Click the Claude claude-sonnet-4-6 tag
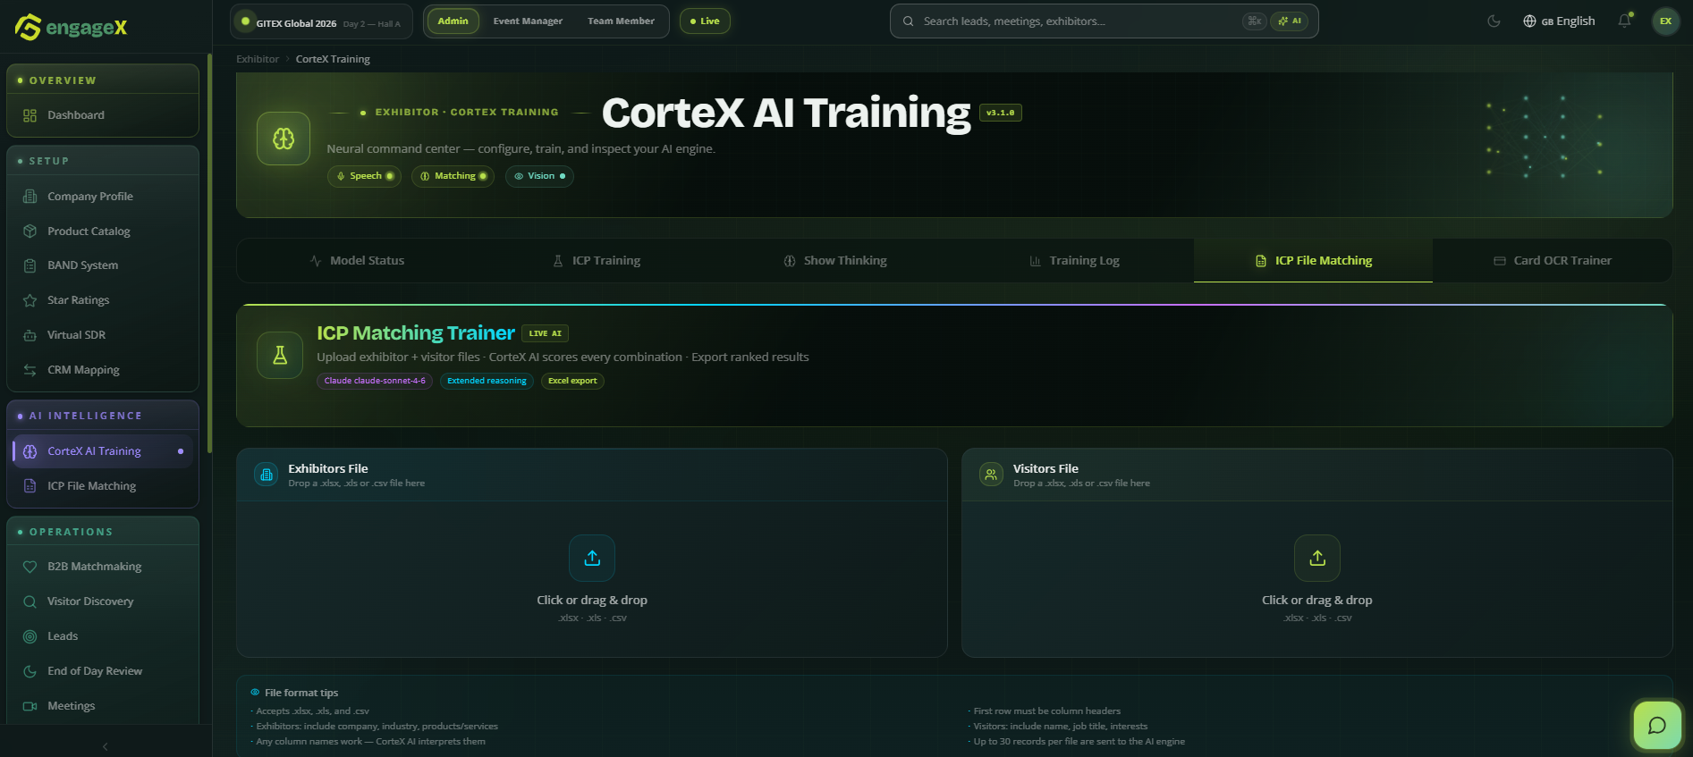 coord(375,381)
